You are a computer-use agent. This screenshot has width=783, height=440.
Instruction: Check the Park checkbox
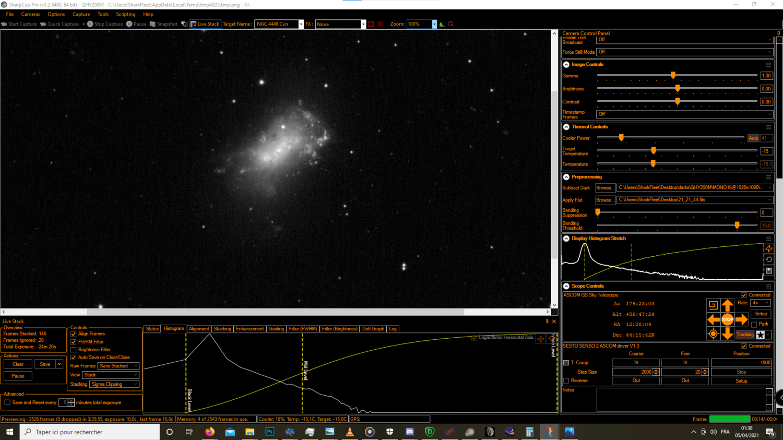click(x=754, y=324)
